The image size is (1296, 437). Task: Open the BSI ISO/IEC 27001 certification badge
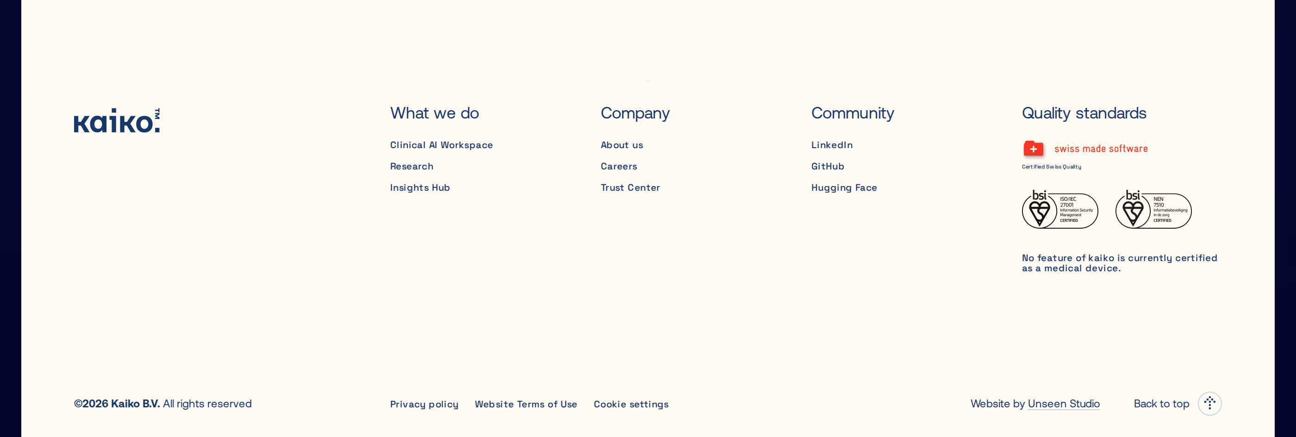(x=1059, y=209)
